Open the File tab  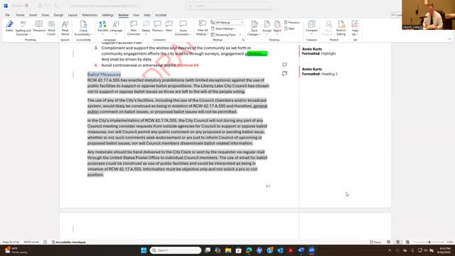pos(7,15)
